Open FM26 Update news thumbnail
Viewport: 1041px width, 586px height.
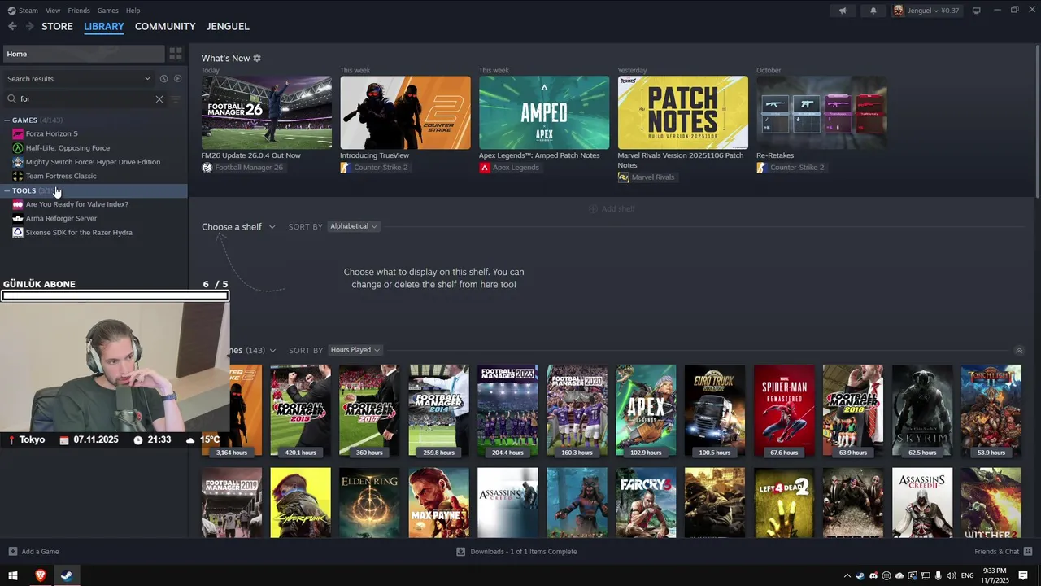pos(267,112)
